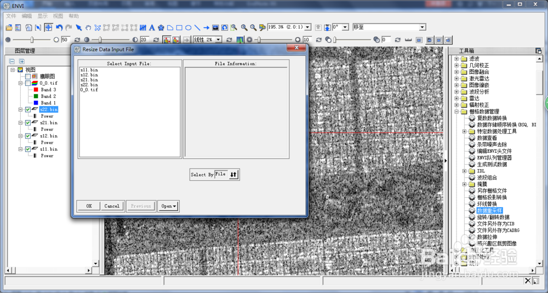This screenshot has height=293, width=548.
Task: Select s22.bin in the input file list
Action: click(89, 85)
